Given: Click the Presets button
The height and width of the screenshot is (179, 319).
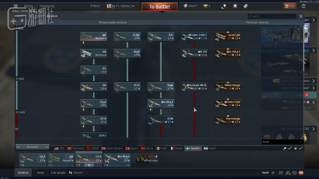Looking at the screenshot, I should 76,173.
